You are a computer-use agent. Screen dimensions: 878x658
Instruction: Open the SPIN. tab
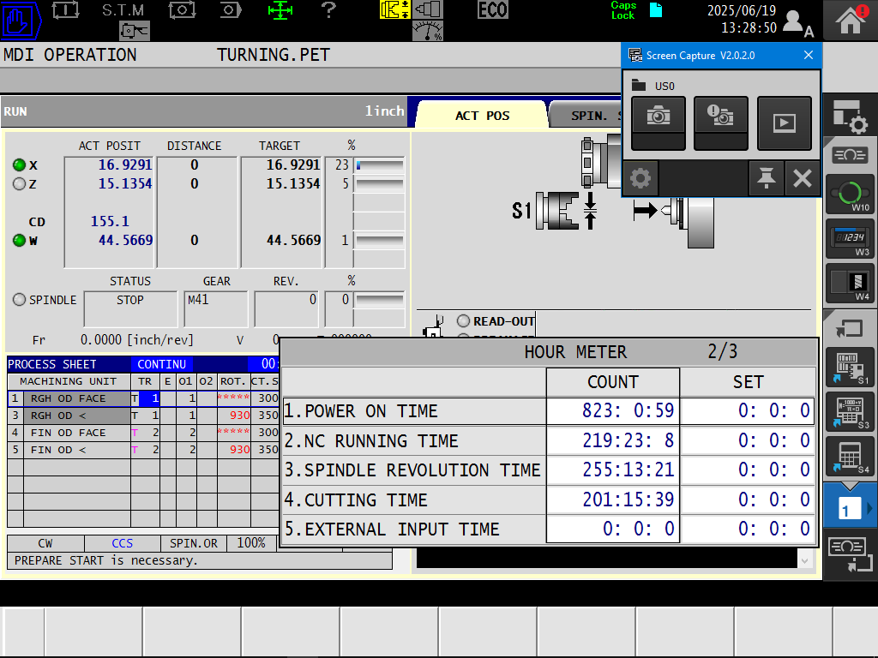point(588,116)
